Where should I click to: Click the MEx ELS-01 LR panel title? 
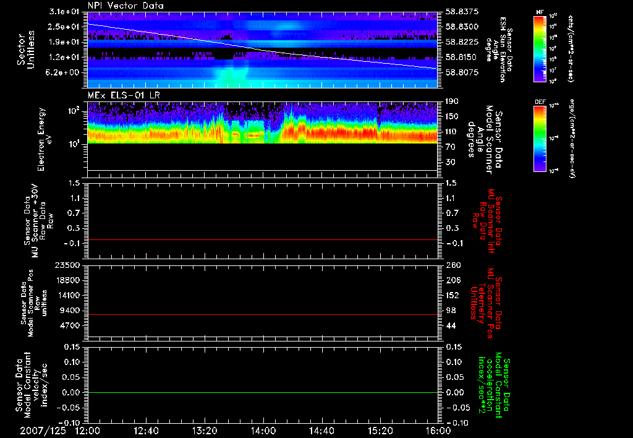[x=124, y=96]
